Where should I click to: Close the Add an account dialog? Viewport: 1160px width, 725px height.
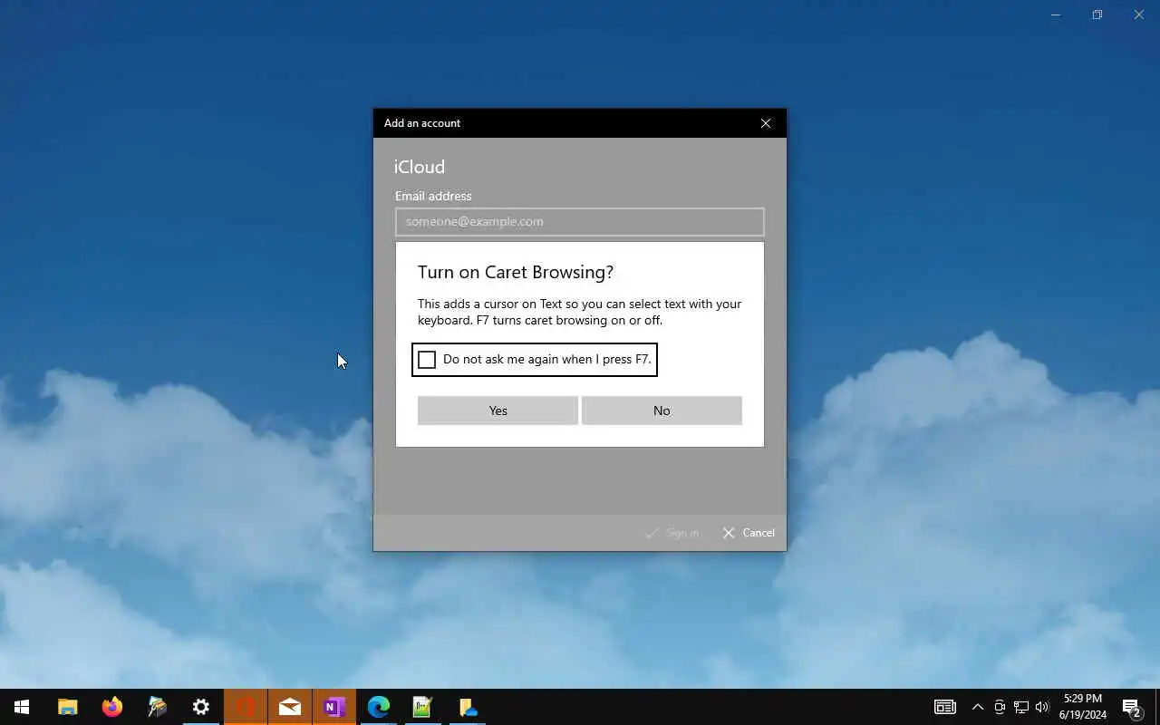pyautogui.click(x=766, y=123)
